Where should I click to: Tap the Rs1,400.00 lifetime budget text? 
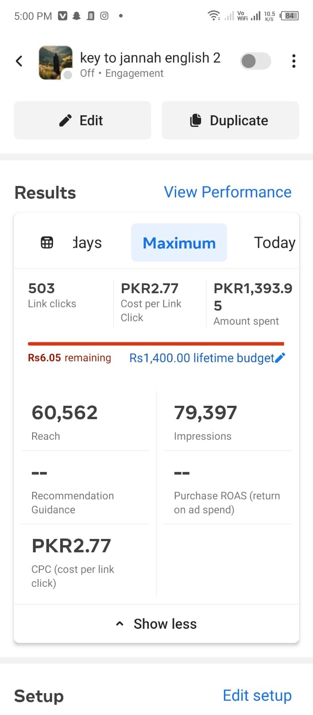tap(202, 358)
